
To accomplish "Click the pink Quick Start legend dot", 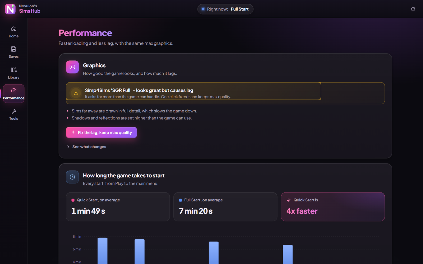I will [x=73, y=200].
